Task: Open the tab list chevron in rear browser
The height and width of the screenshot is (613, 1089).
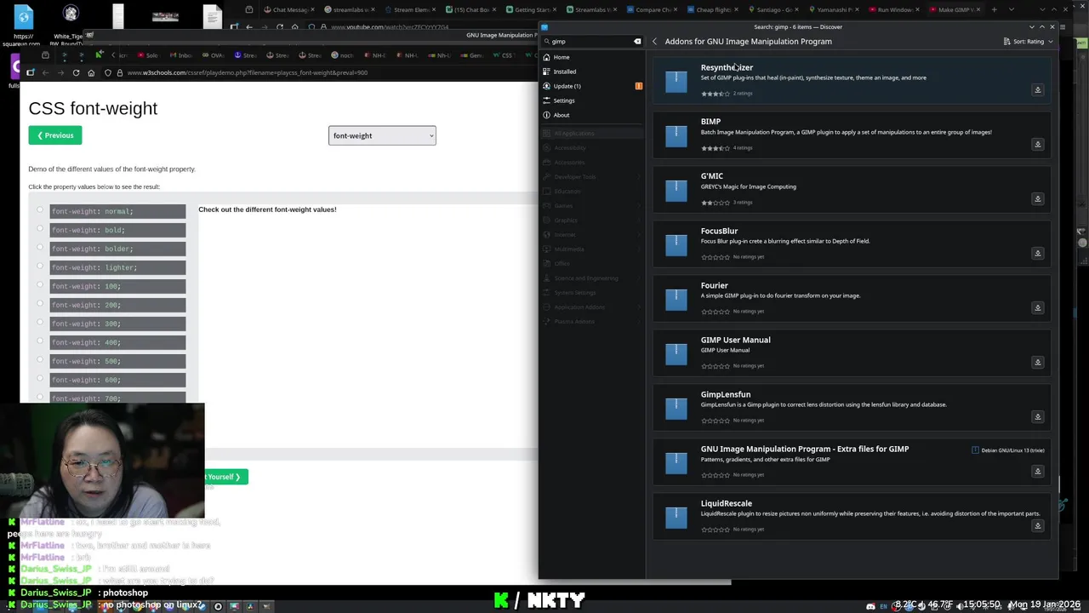Action: pyautogui.click(x=1011, y=9)
